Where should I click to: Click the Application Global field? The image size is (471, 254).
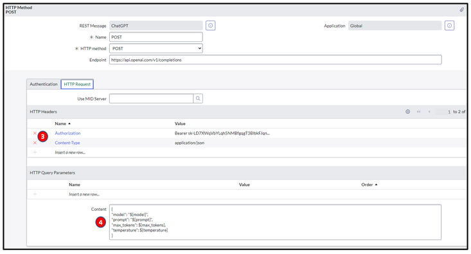(x=395, y=26)
